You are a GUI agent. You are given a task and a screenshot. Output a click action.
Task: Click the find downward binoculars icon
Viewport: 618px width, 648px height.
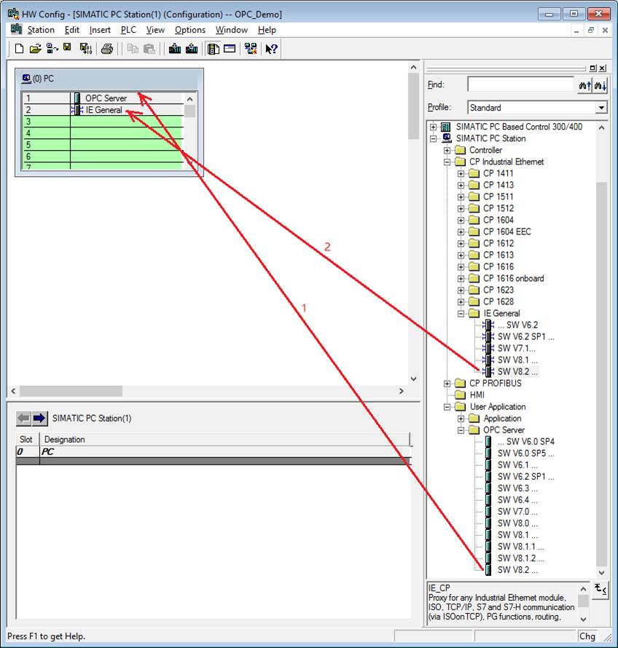click(x=600, y=85)
